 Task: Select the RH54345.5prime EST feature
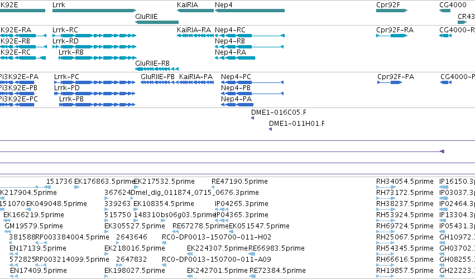click(x=386, y=254)
